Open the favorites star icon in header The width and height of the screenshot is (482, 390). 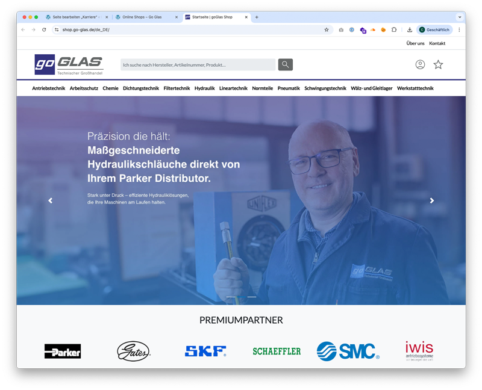[x=438, y=64]
